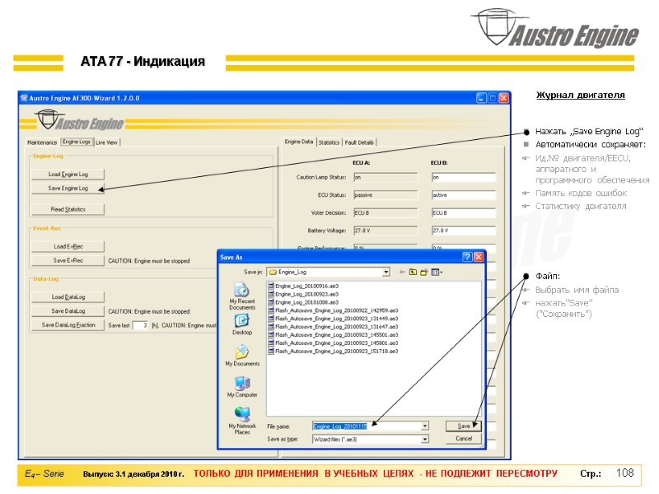Expand the Save in folder dropdown
Image resolution: width=659 pixels, height=494 pixels.
click(386, 273)
